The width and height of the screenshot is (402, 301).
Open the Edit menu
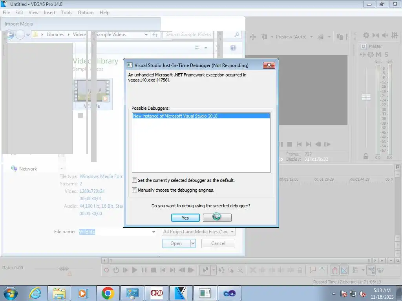pos(19,12)
